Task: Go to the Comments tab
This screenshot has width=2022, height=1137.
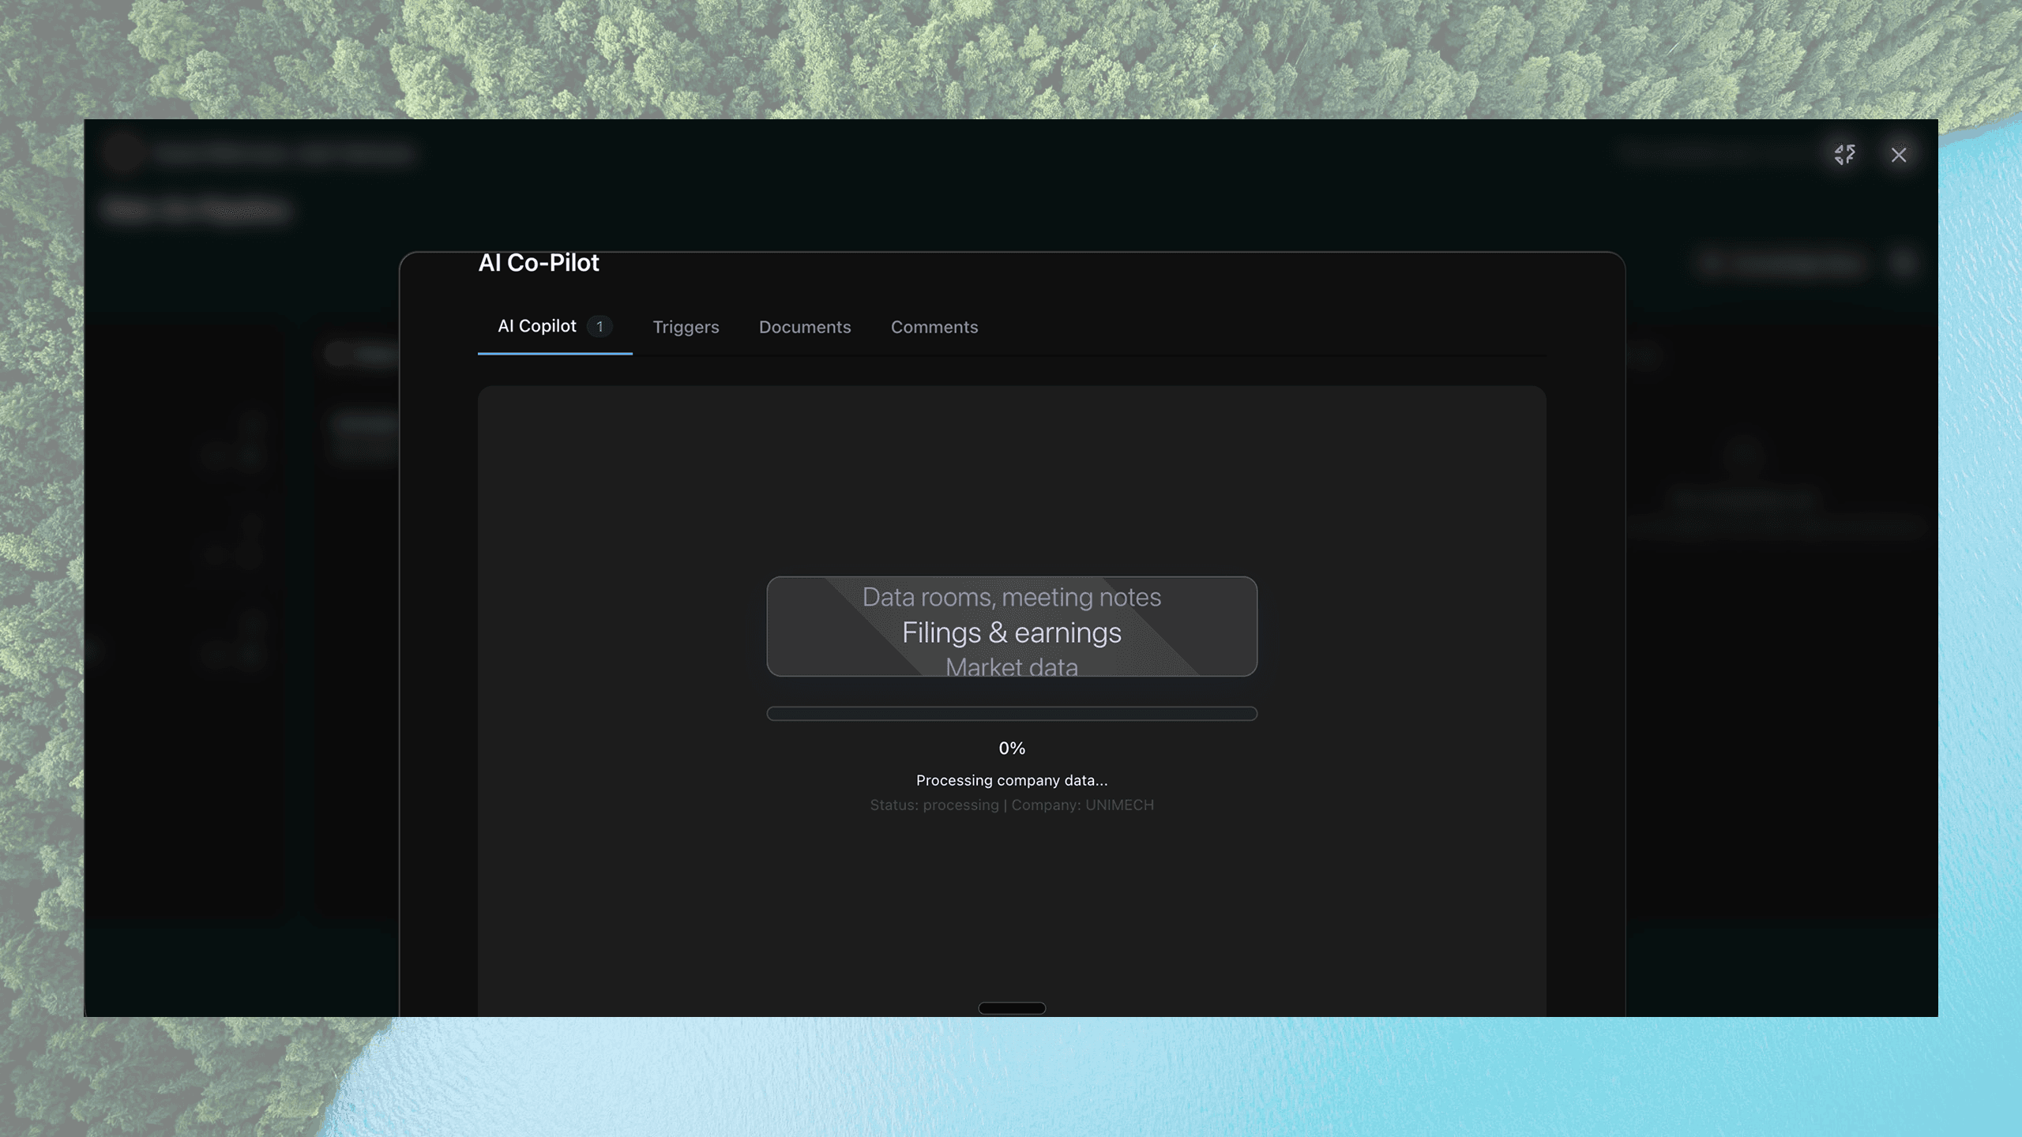Action: click(x=934, y=327)
